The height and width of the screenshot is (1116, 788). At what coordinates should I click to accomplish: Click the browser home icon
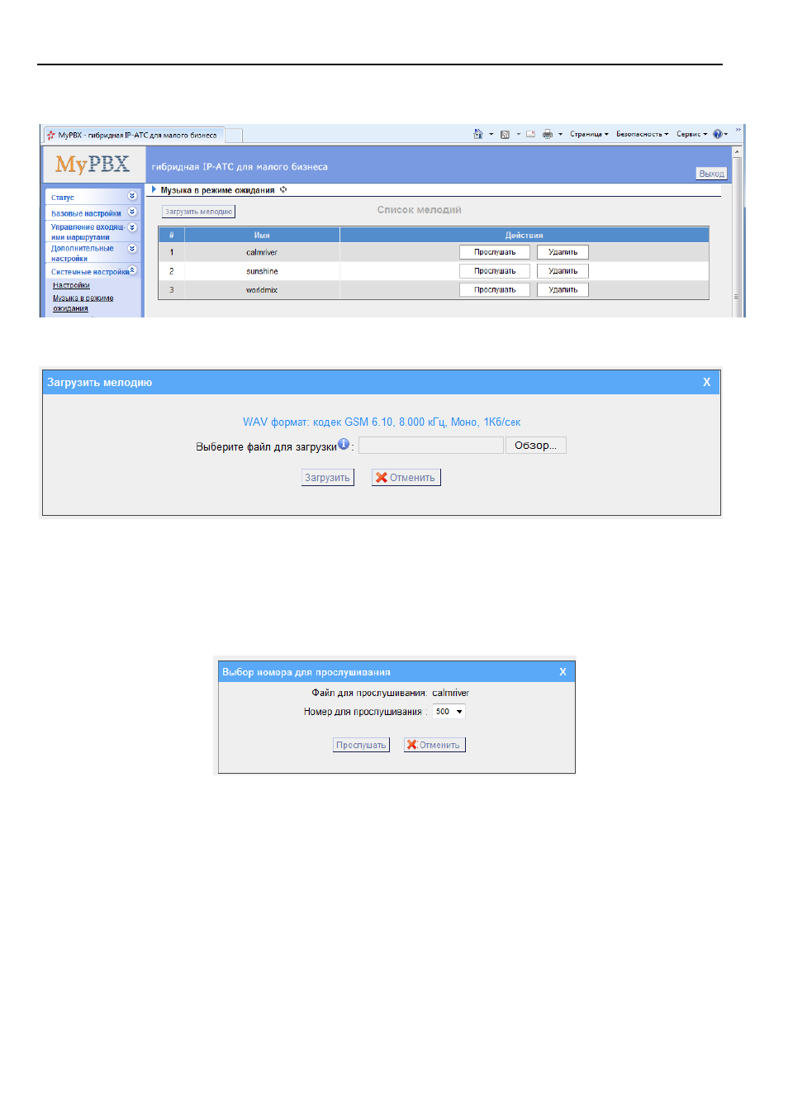(x=477, y=134)
